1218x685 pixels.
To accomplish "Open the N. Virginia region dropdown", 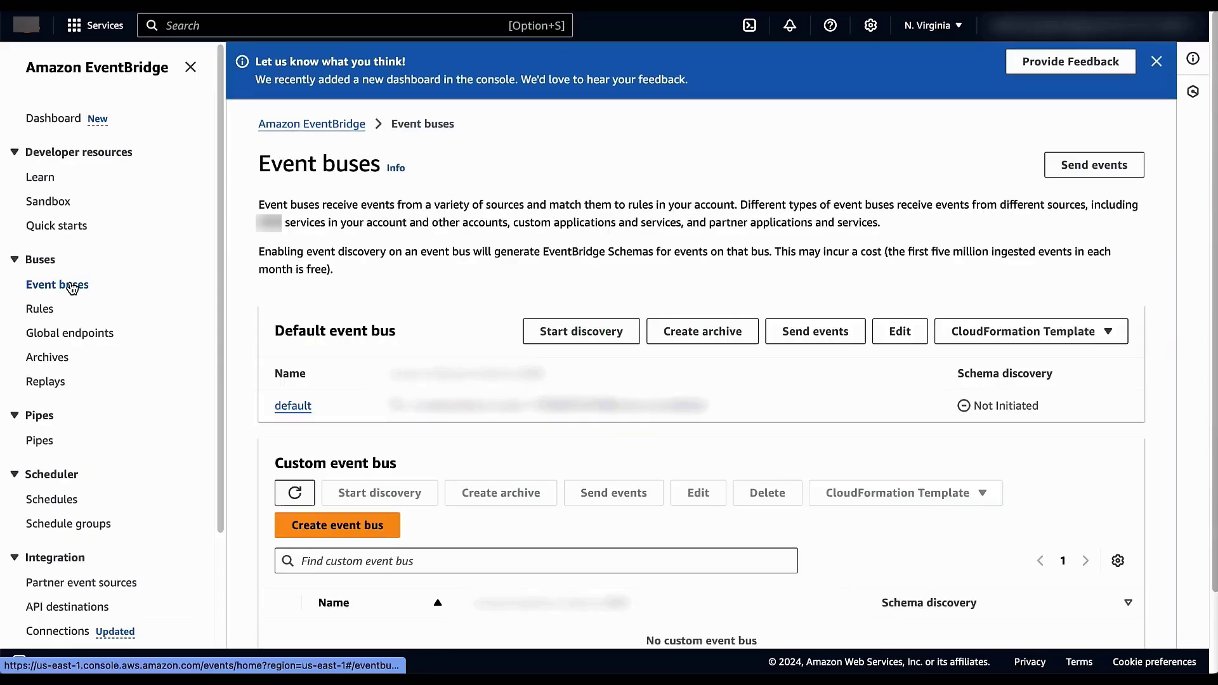I will tap(933, 25).
